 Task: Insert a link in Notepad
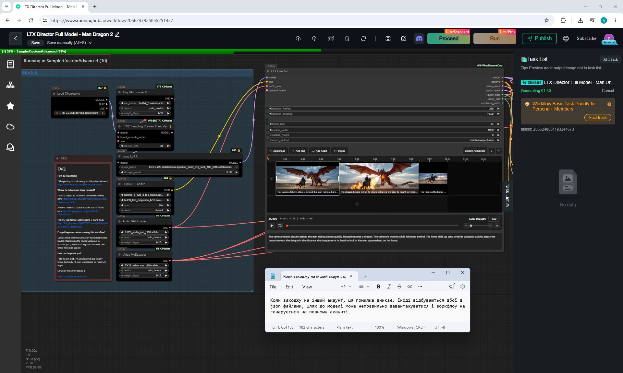coord(410,286)
